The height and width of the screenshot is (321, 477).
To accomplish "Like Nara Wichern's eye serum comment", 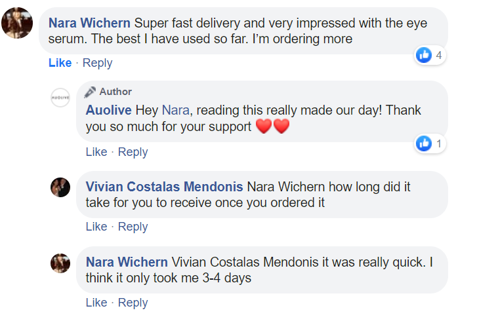I will point(60,63).
